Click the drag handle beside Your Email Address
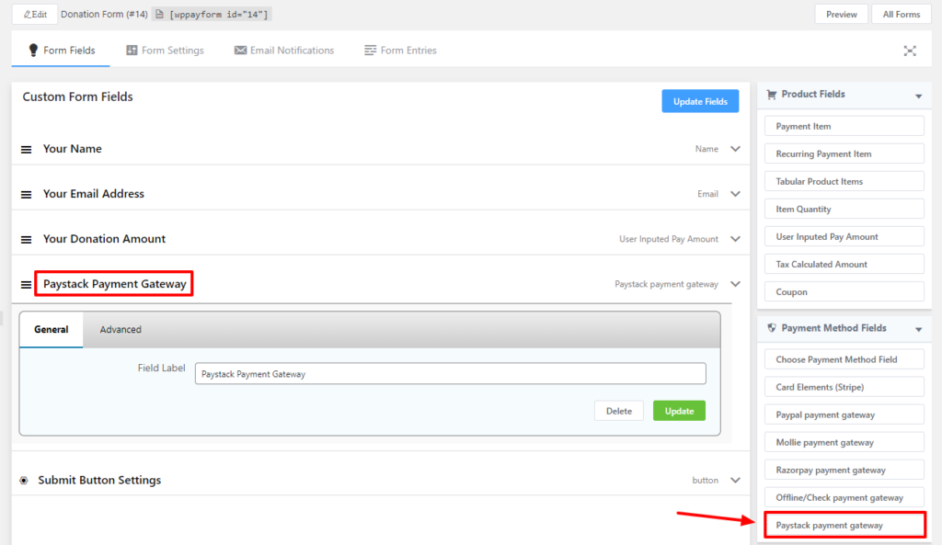The height and width of the screenshot is (545, 942). point(26,194)
